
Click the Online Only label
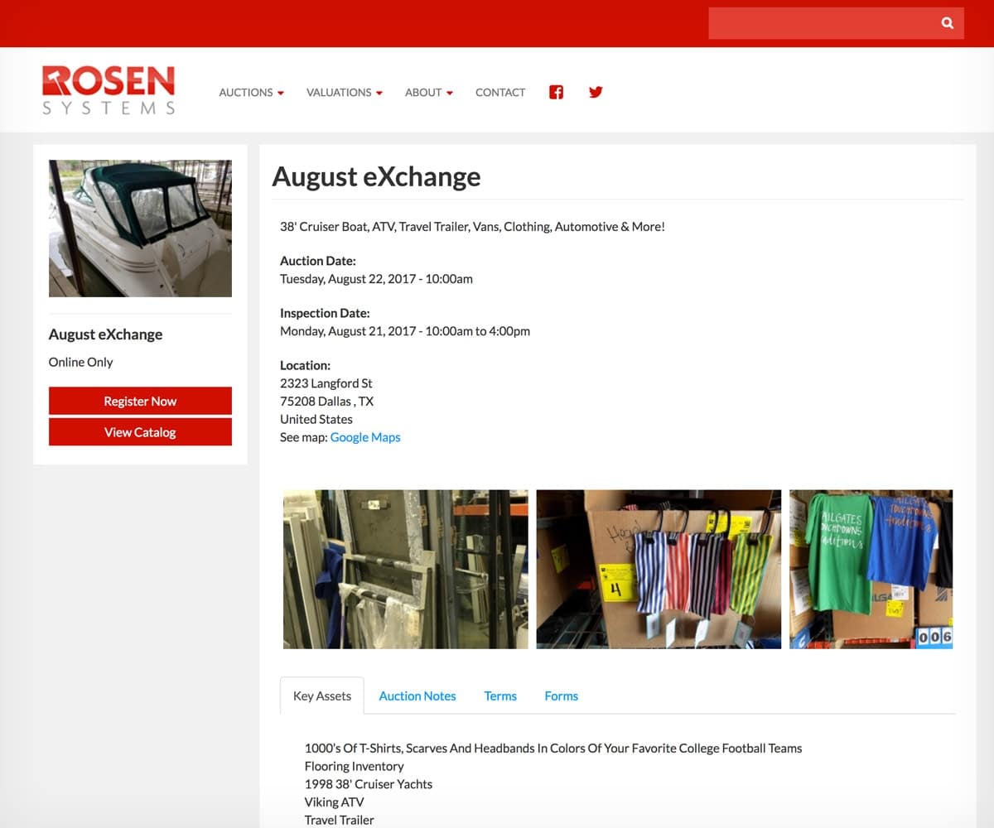80,362
